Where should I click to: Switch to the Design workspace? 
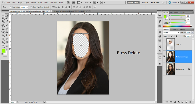[x=145, y=3]
